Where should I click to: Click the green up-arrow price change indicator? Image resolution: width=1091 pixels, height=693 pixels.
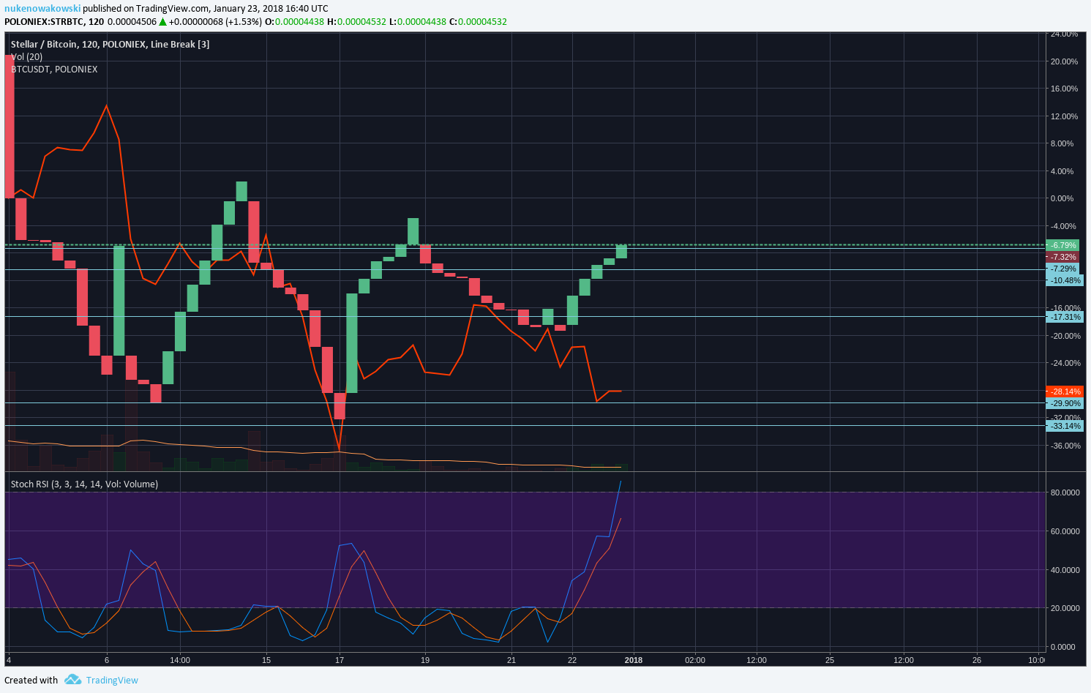coord(163,22)
